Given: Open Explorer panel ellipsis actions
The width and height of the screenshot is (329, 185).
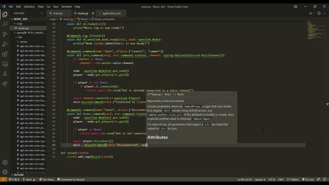Looking at the screenshot, I should (42, 13).
